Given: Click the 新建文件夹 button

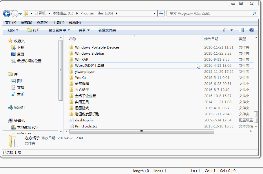Looking at the screenshot, I should click(107, 30).
